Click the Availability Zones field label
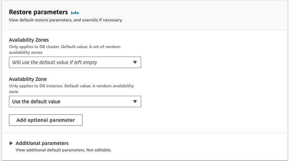Viewport: 289px width, 161px height. 29,40
